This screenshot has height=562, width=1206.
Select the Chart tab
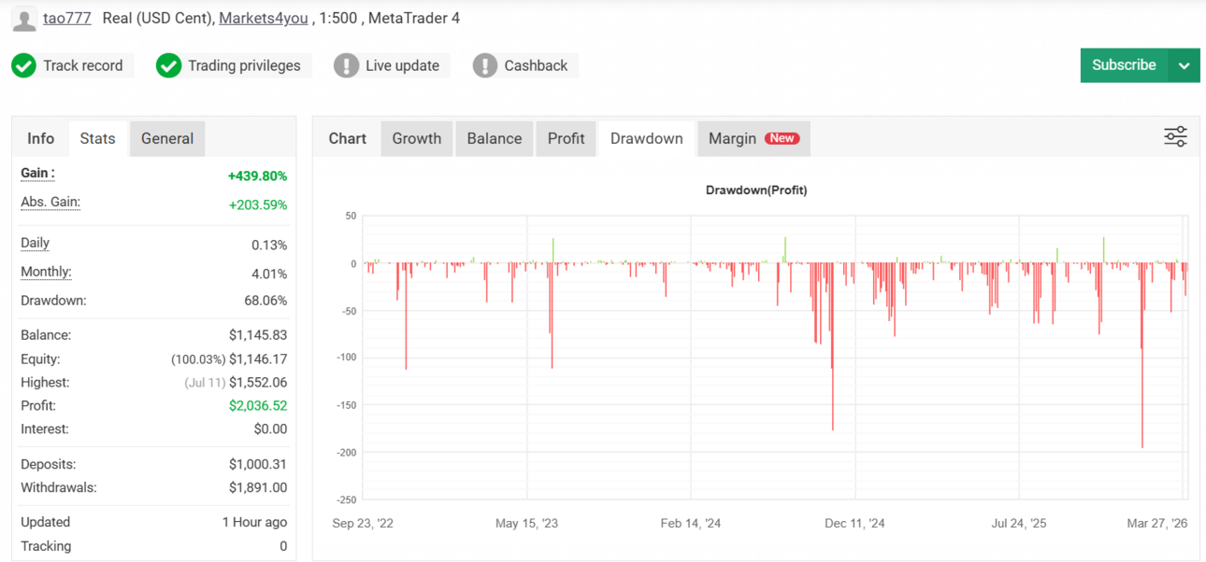pos(348,138)
